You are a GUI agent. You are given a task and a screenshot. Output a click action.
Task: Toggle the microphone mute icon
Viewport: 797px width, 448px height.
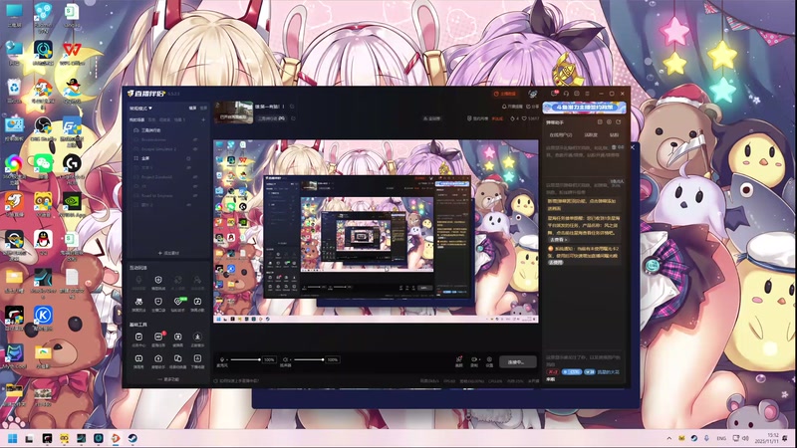(222, 359)
